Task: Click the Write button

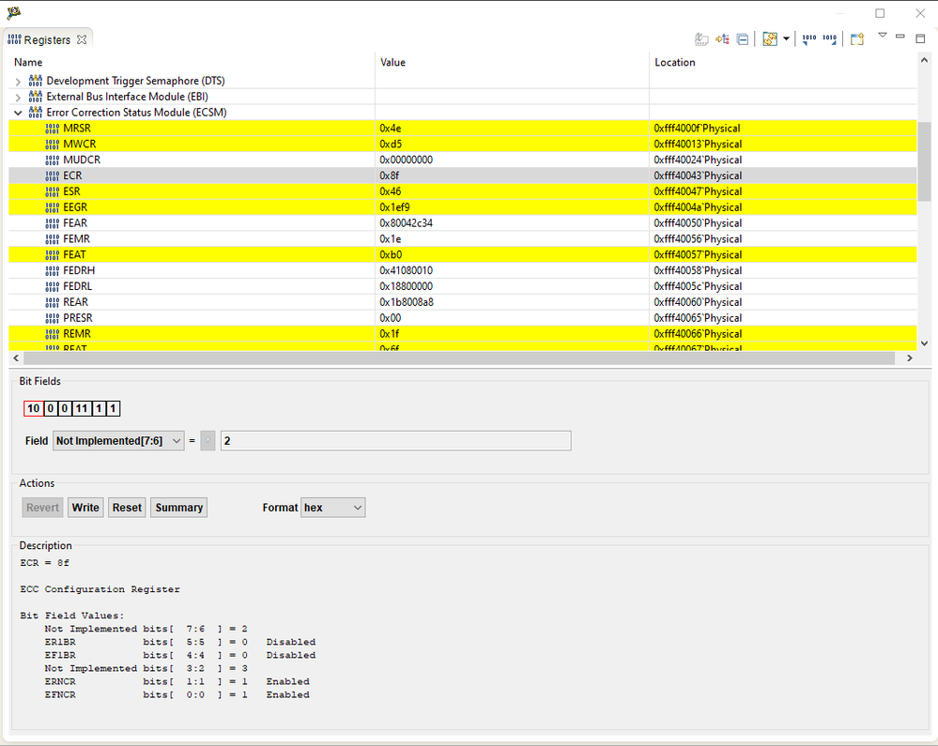Action: tap(85, 508)
